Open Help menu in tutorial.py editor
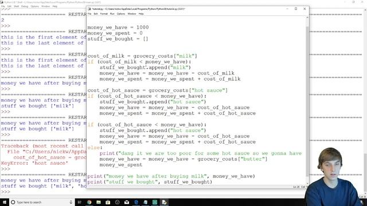The image size is (367, 206). pyautogui.click(x=141, y=14)
